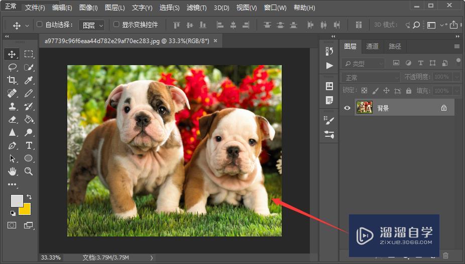Select the Move tool in toolbox
Image resolution: width=465 pixels, height=264 pixels.
[12, 54]
